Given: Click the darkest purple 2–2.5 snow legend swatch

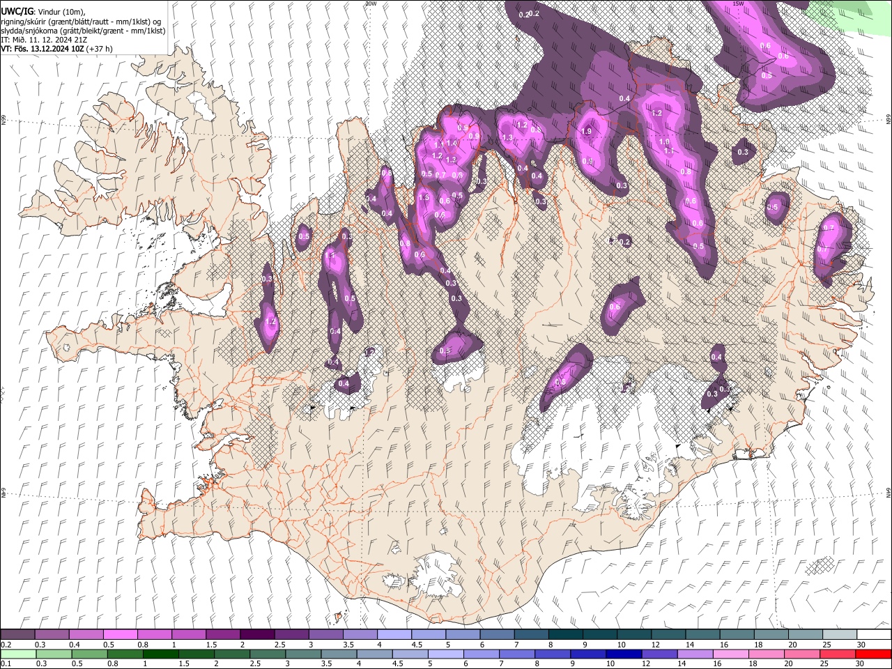Looking at the screenshot, I should pyautogui.click(x=257, y=635).
